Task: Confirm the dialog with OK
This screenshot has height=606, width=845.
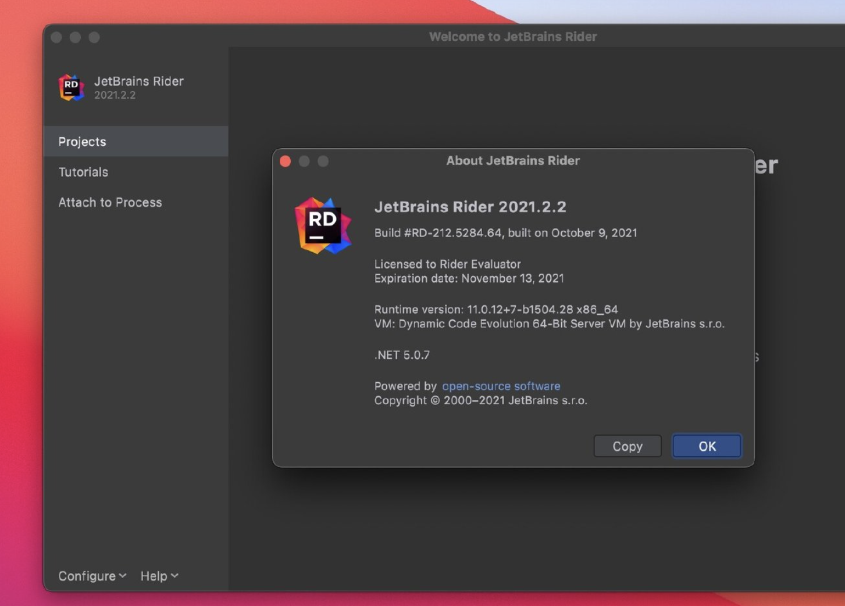Action: click(x=707, y=446)
